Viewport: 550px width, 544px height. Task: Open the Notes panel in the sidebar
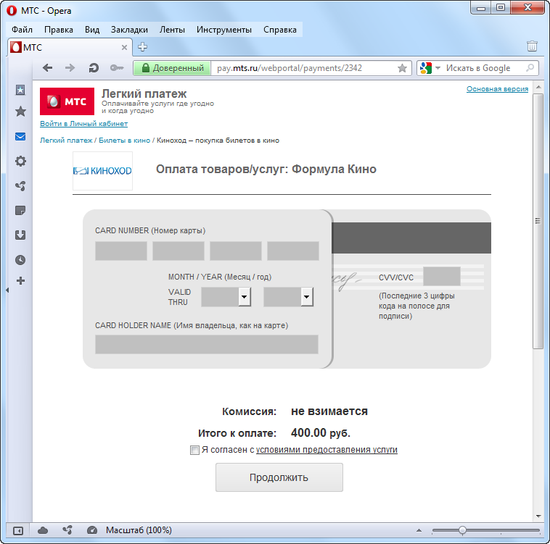(x=20, y=211)
